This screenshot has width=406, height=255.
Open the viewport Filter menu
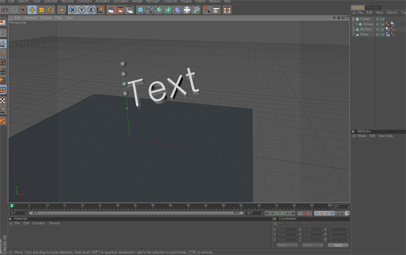58,18
